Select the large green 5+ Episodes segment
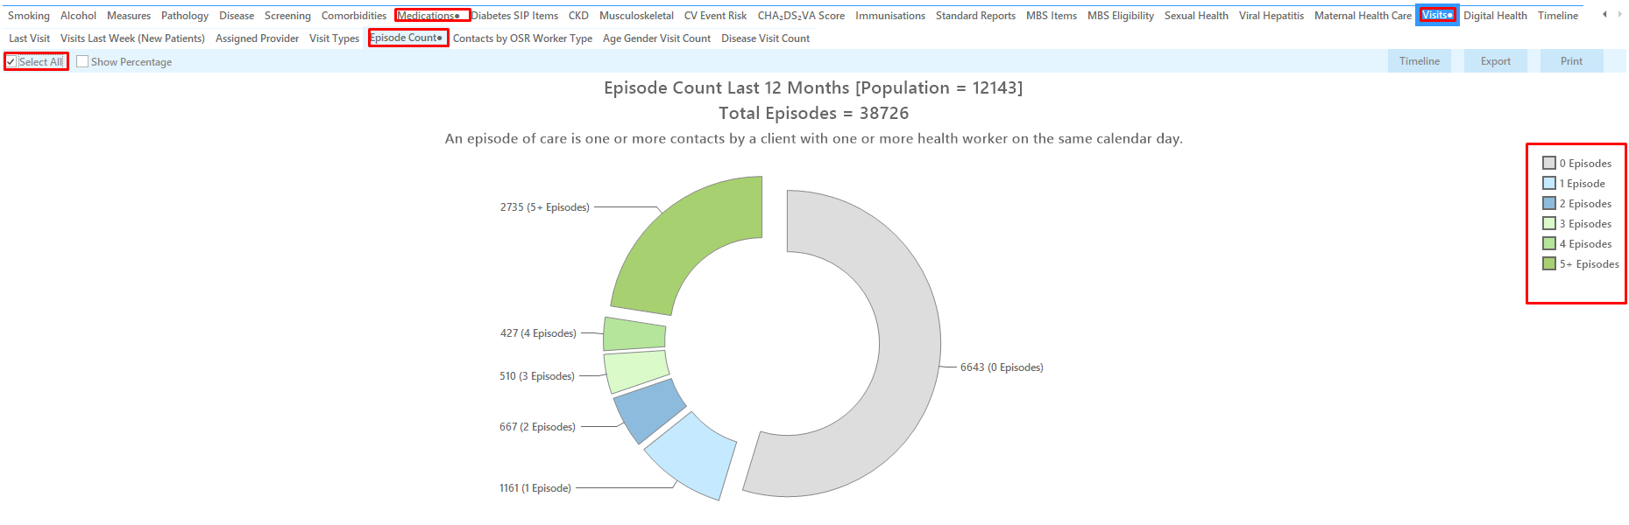1629x525 pixels. 692,241
